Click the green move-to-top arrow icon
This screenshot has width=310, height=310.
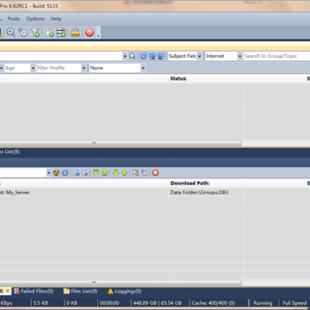(96, 173)
